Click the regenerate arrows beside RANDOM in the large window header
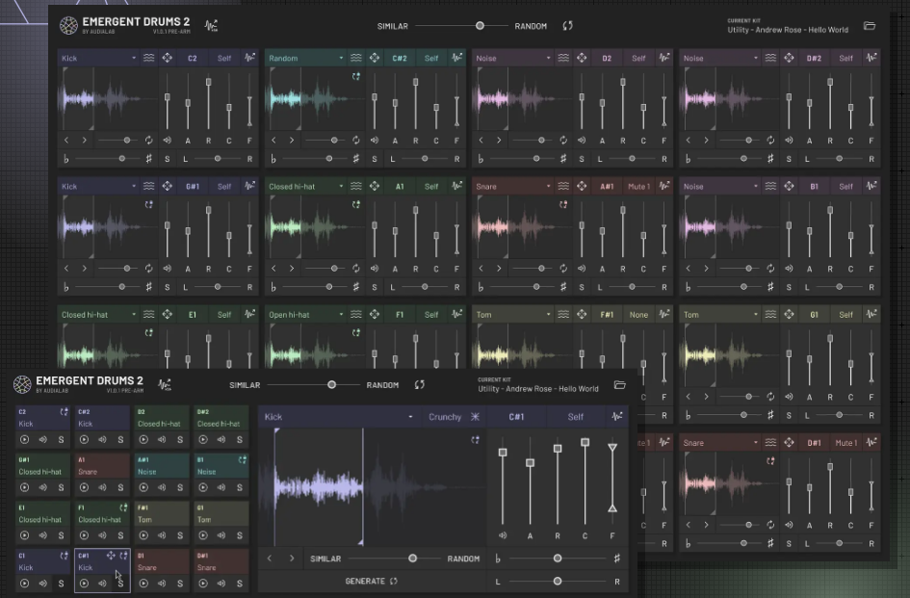The height and width of the screenshot is (598, 910). pos(567,26)
